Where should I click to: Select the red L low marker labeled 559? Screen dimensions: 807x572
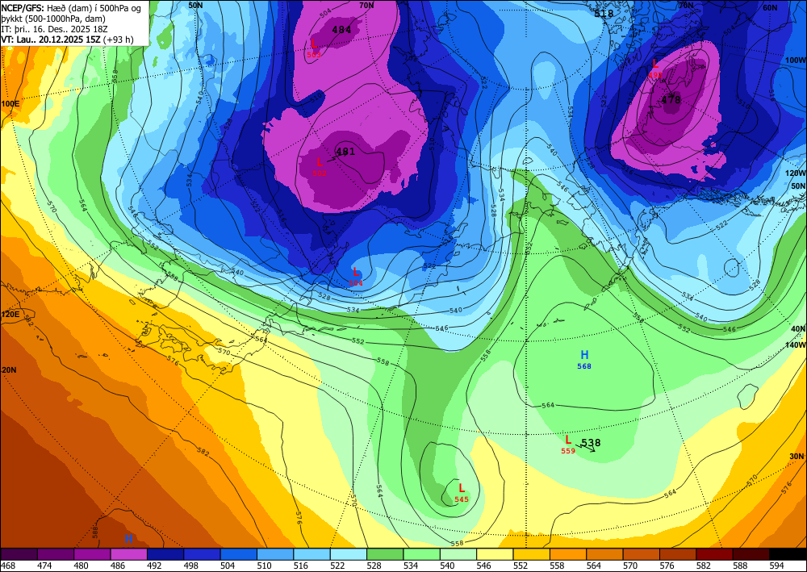pos(568,440)
